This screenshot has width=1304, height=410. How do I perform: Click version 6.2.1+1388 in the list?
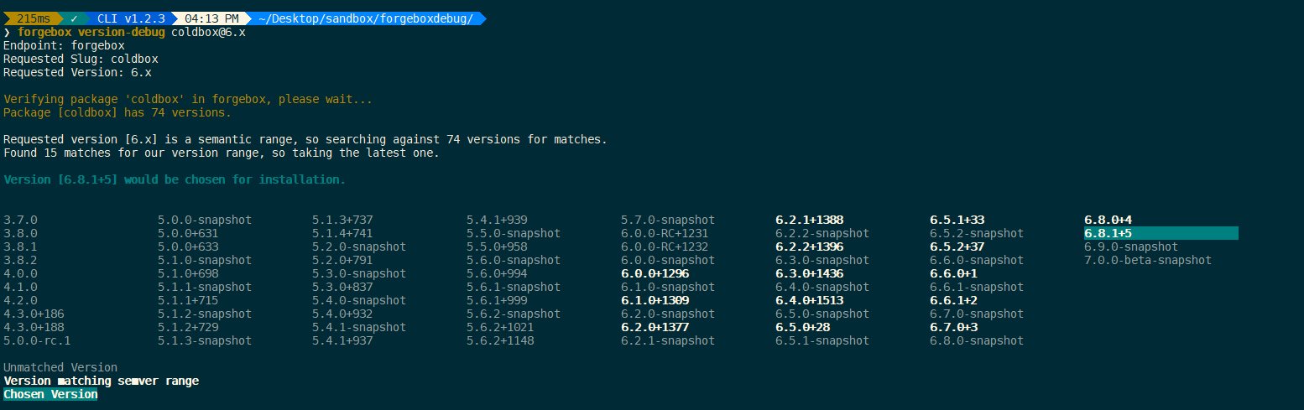click(x=809, y=220)
